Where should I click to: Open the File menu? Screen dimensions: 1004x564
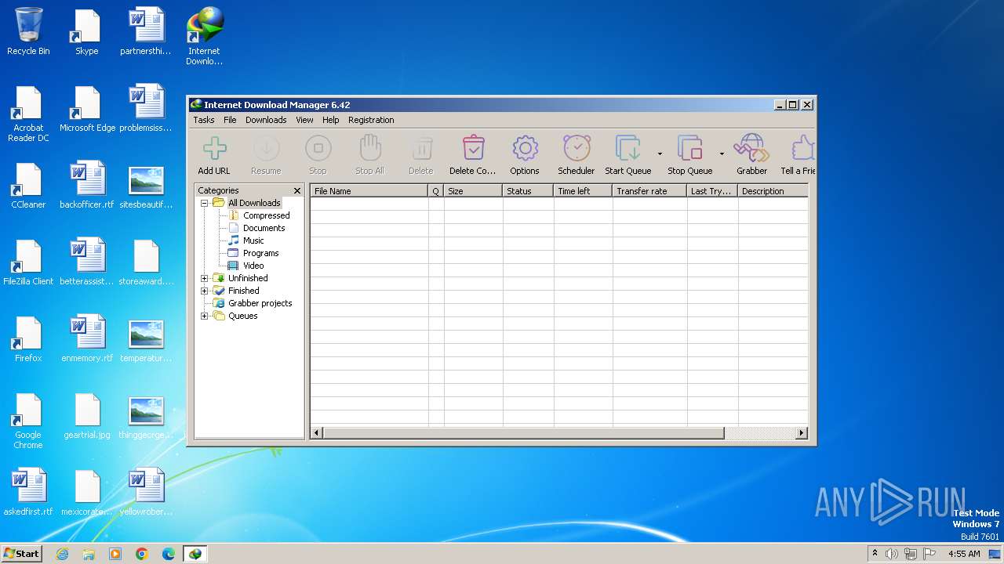[x=230, y=120]
